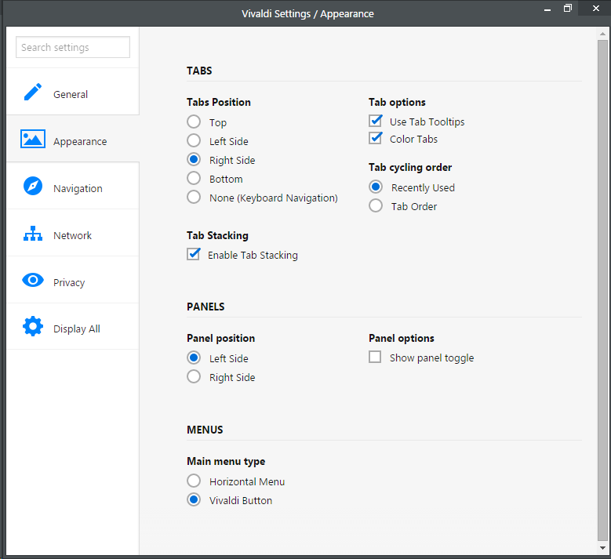This screenshot has width=611, height=559.
Task: Minimize the Vivaldi Settings window
Action: click(x=547, y=9)
